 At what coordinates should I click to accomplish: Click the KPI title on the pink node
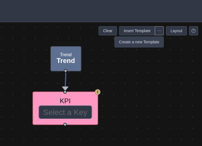(x=65, y=101)
